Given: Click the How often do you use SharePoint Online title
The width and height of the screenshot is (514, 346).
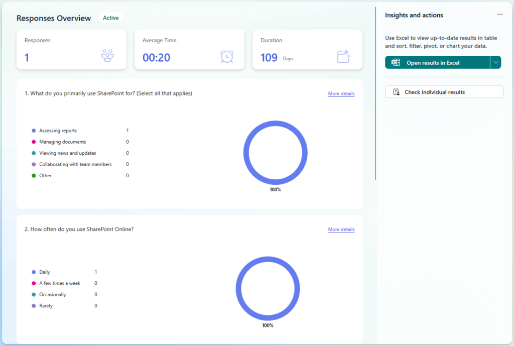Looking at the screenshot, I should [79, 229].
